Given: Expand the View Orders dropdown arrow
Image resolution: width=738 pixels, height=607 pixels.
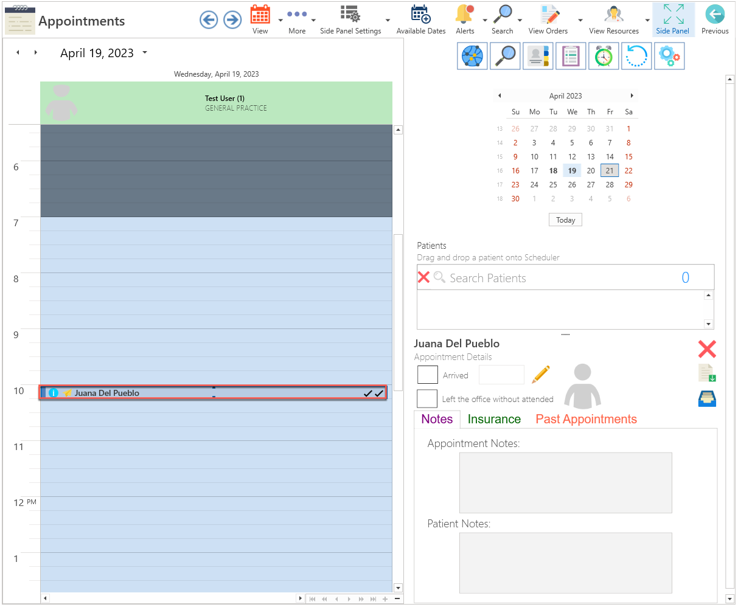Looking at the screenshot, I should tap(580, 20).
